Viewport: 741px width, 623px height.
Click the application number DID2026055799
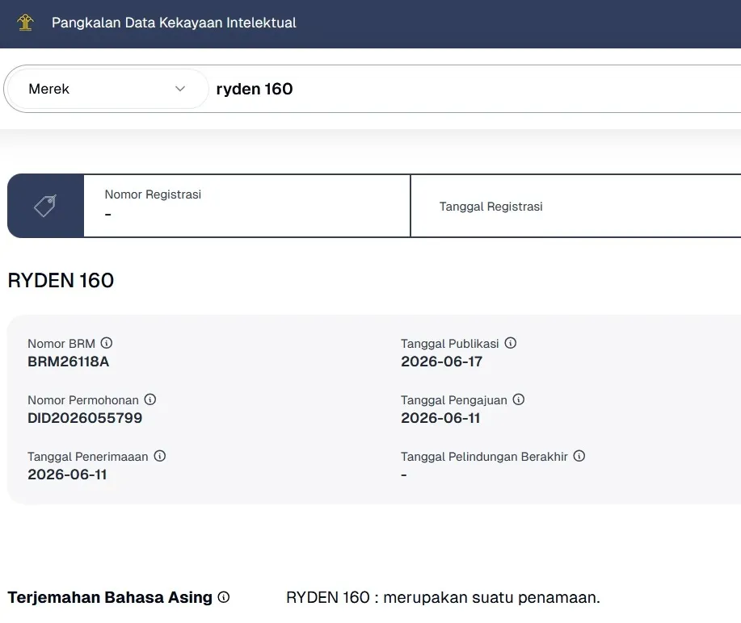coord(85,418)
